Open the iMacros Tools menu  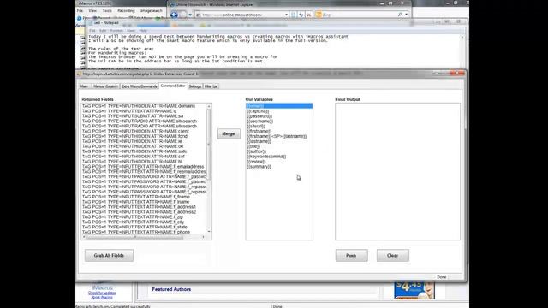click(107, 11)
